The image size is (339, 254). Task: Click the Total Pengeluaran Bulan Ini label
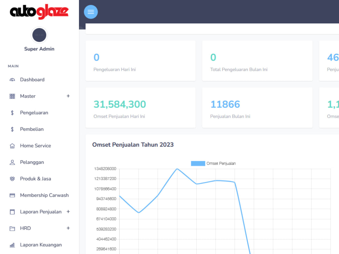239,69
